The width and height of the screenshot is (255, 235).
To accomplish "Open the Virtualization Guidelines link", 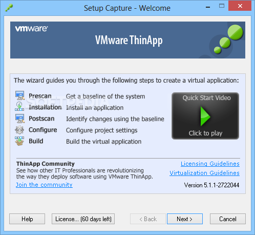I will point(204,173).
